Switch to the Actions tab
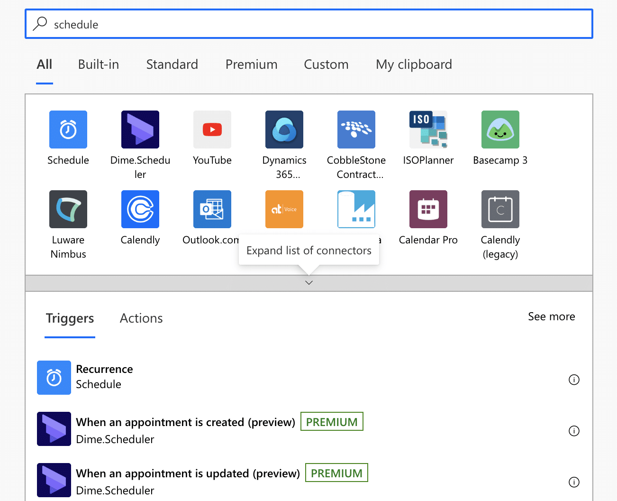The height and width of the screenshot is (501, 617). click(141, 318)
